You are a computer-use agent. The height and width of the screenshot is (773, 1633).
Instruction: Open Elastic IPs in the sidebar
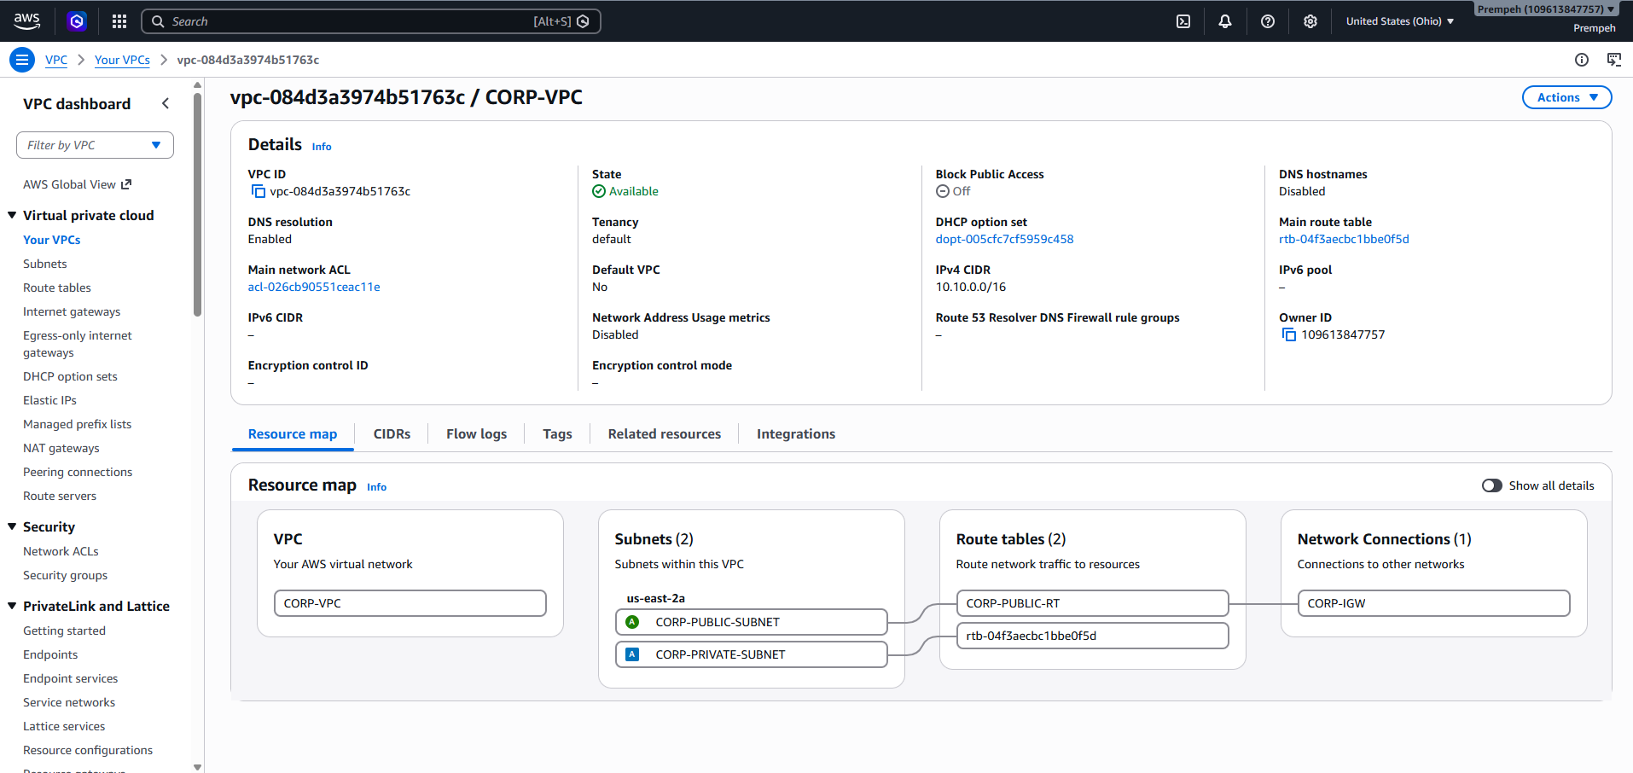(49, 400)
